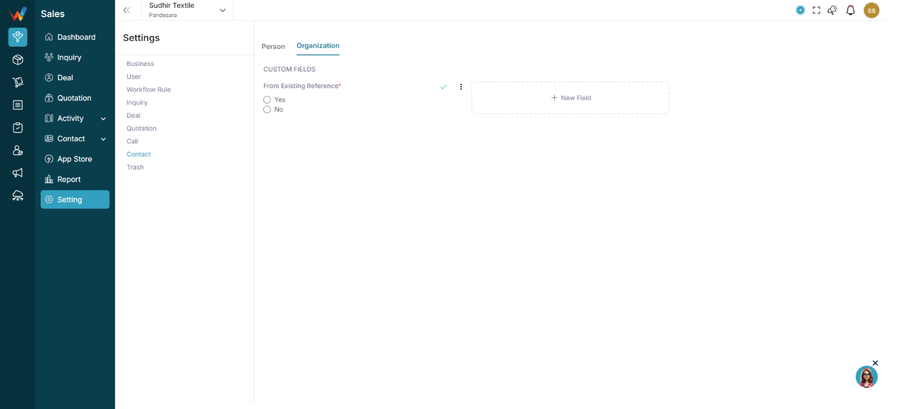Click the blue quick-add plus icon
903x409 pixels.
(800, 10)
